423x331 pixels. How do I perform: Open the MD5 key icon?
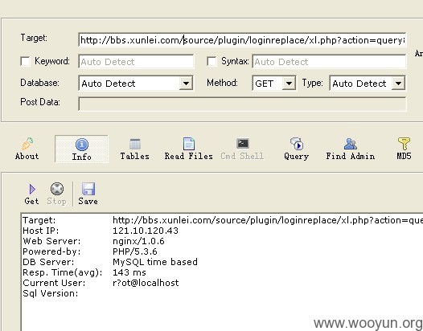pyautogui.click(x=404, y=143)
